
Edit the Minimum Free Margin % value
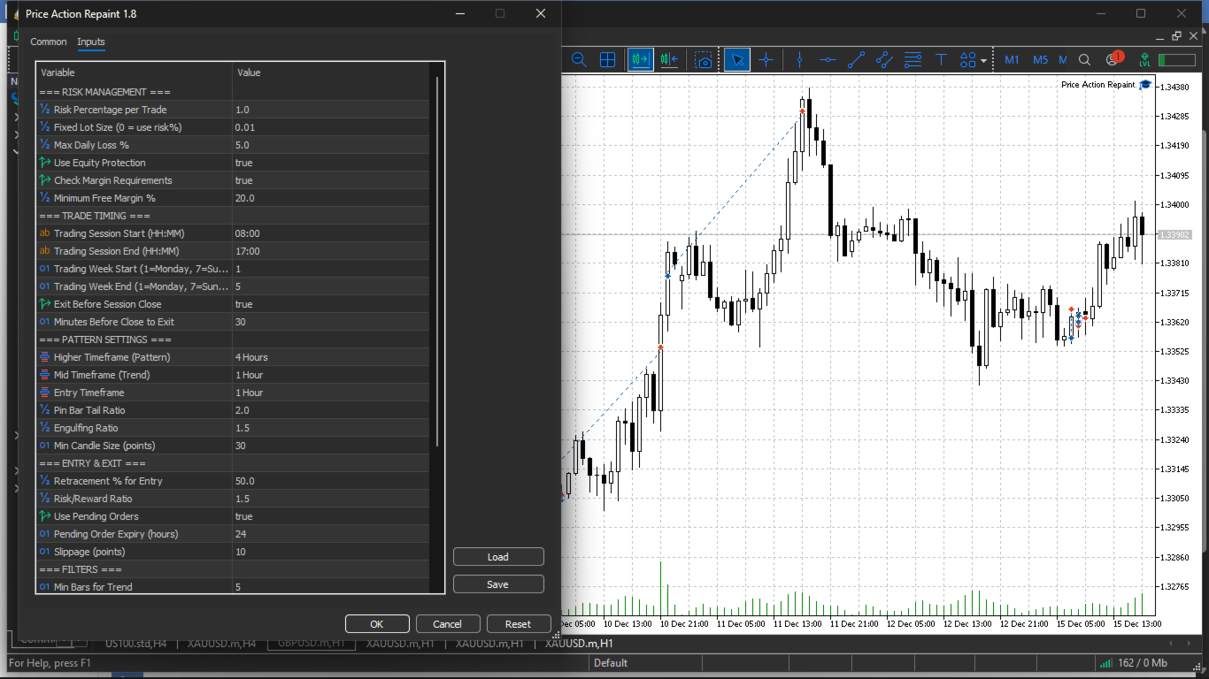[x=331, y=198]
